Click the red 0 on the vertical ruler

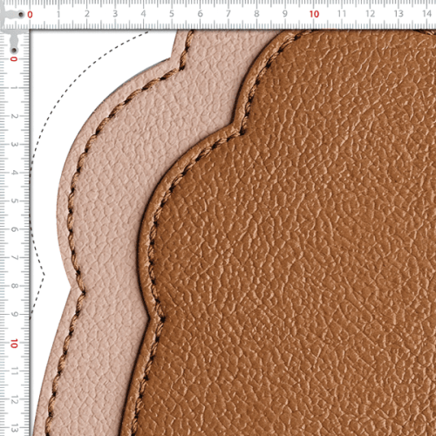pos(14,59)
